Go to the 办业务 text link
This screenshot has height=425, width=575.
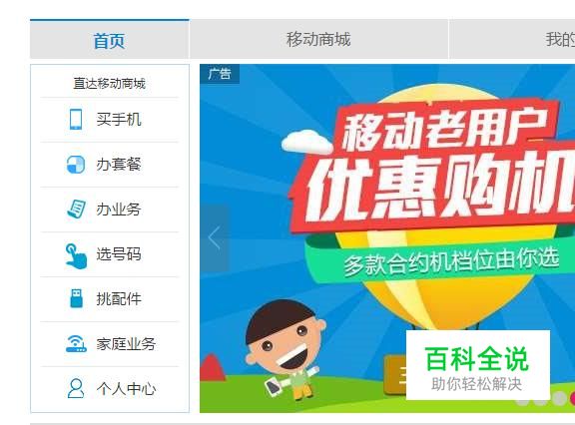(119, 210)
